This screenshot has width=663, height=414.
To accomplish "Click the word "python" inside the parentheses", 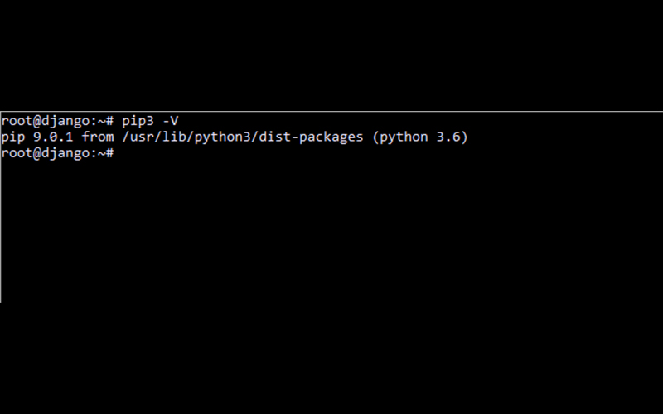I will [x=404, y=137].
